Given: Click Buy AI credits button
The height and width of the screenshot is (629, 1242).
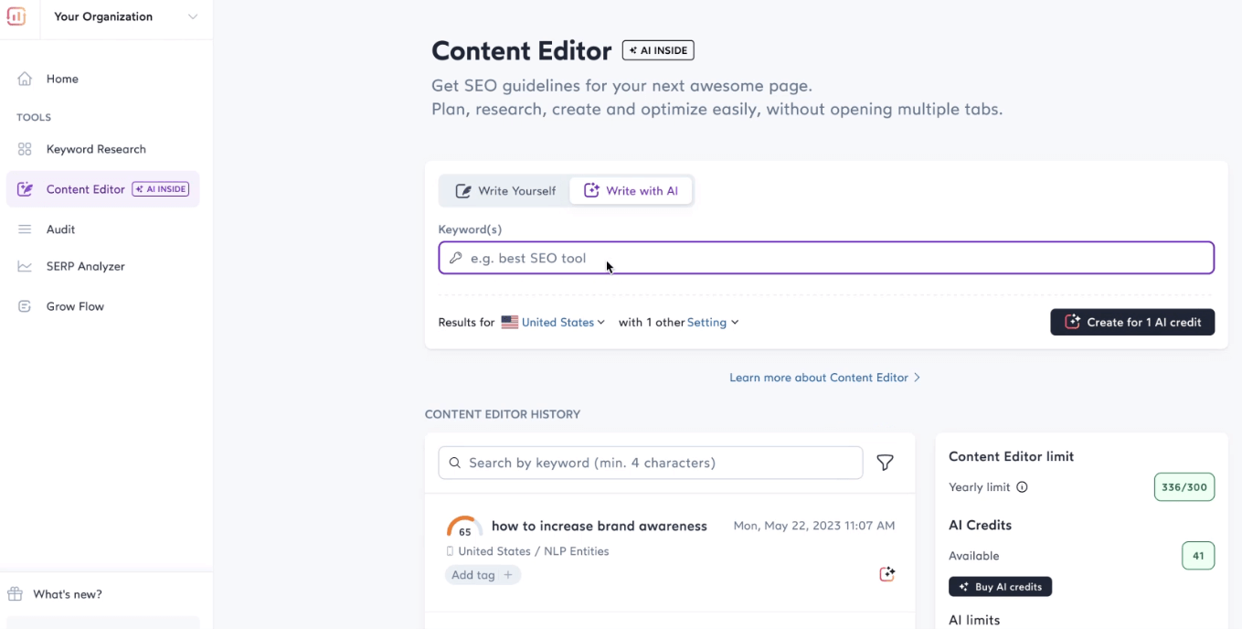Looking at the screenshot, I should point(1000,587).
